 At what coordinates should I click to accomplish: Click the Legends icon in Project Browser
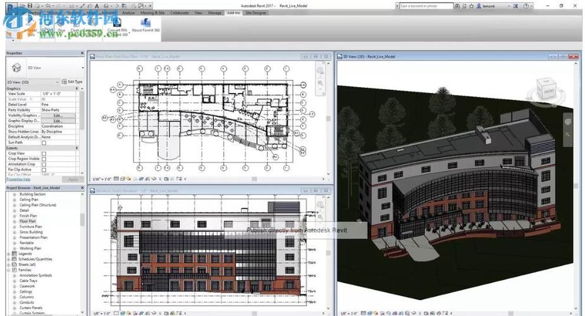[x=15, y=254]
